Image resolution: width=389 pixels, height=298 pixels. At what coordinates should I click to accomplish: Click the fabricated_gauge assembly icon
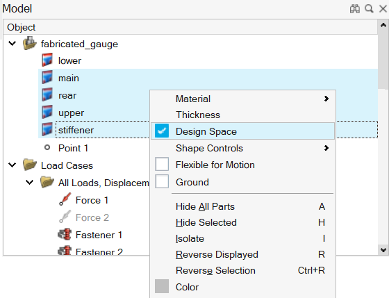pyautogui.click(x=30, y=43)
